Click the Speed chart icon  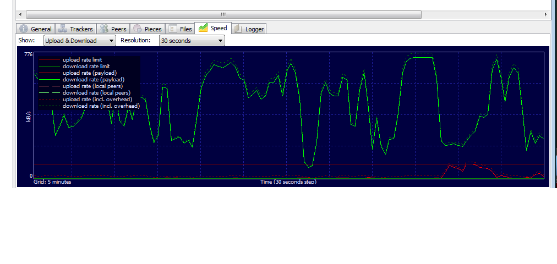click(203, 28)
